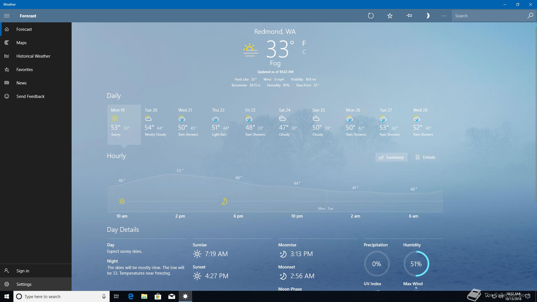The image size is (537, 302).
Task: Select Sun 25 daily forecast
Action: (326, 124)
